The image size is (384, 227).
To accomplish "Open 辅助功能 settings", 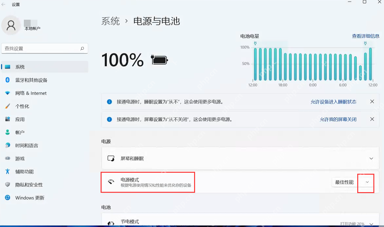I will (x=44, y=171).
